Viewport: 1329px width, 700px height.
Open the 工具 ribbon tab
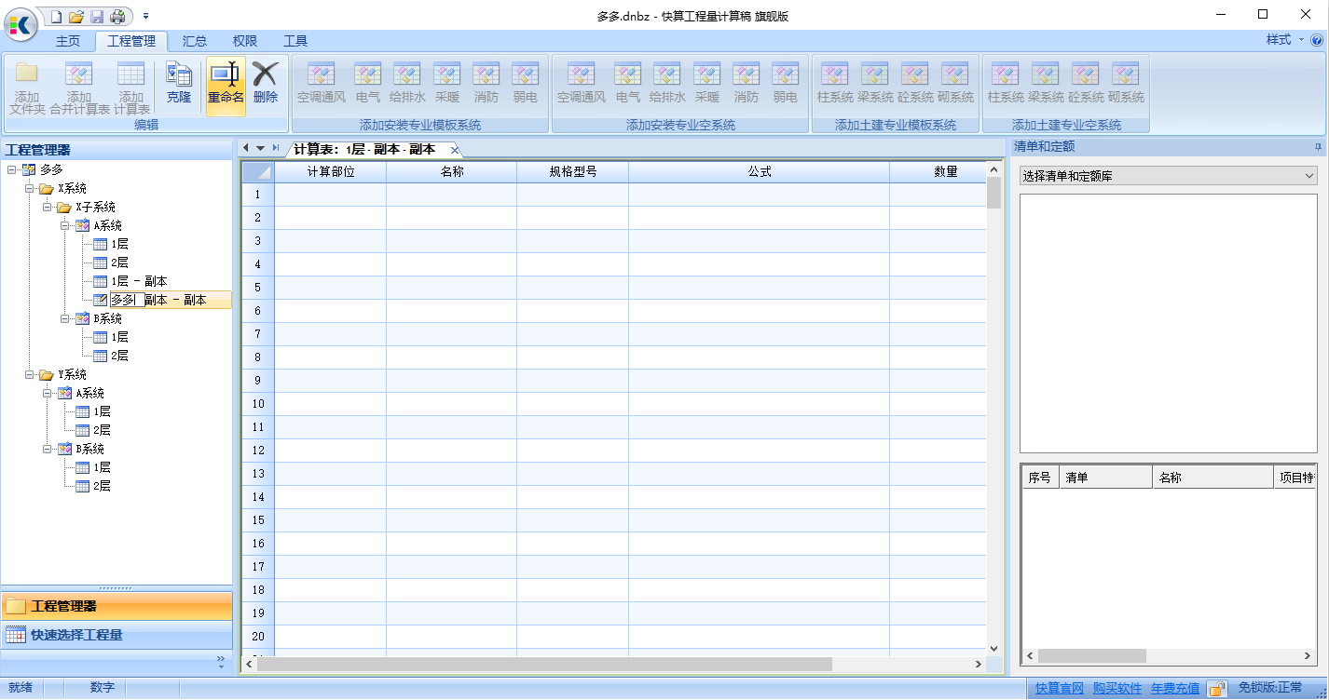295,40
